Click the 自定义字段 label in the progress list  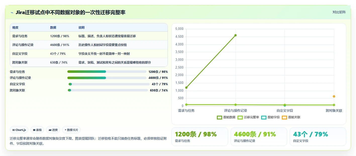(x=17, y=84)
